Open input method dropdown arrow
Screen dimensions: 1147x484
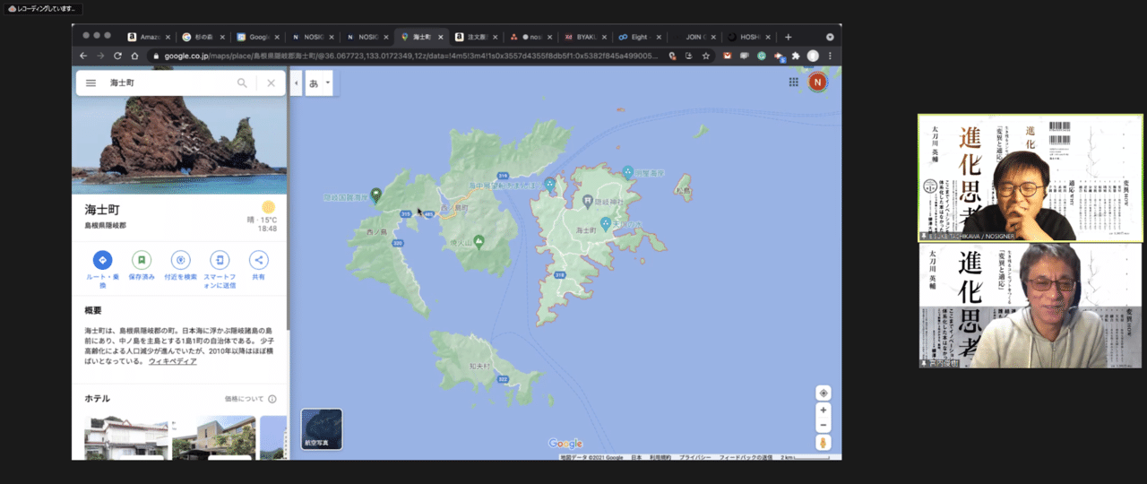(x=328, y=83)
